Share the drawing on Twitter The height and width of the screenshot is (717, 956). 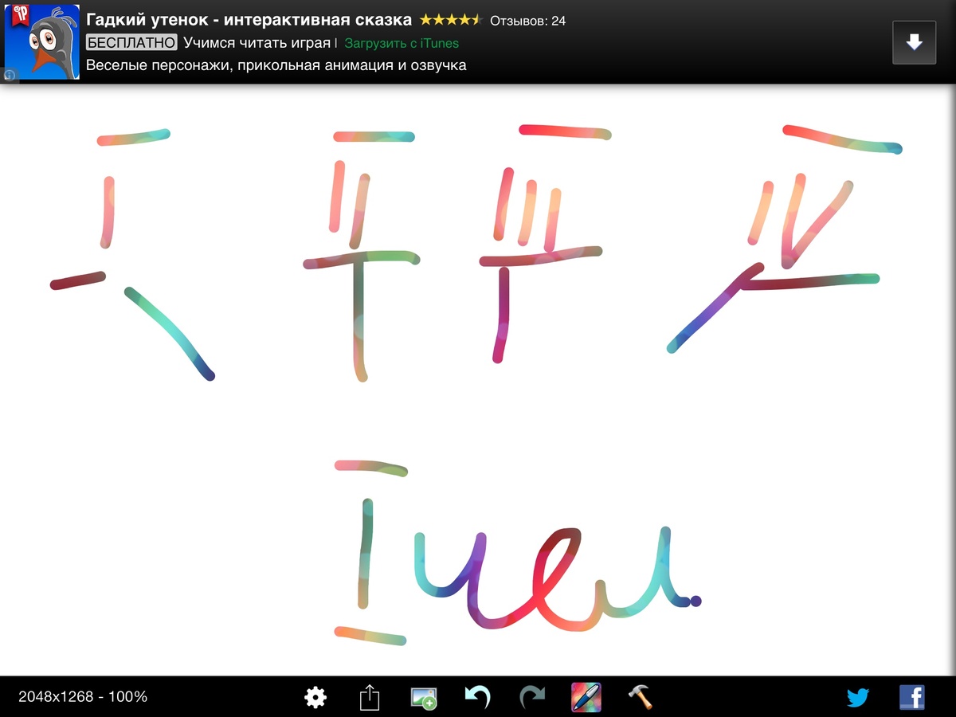coord(857,698)
